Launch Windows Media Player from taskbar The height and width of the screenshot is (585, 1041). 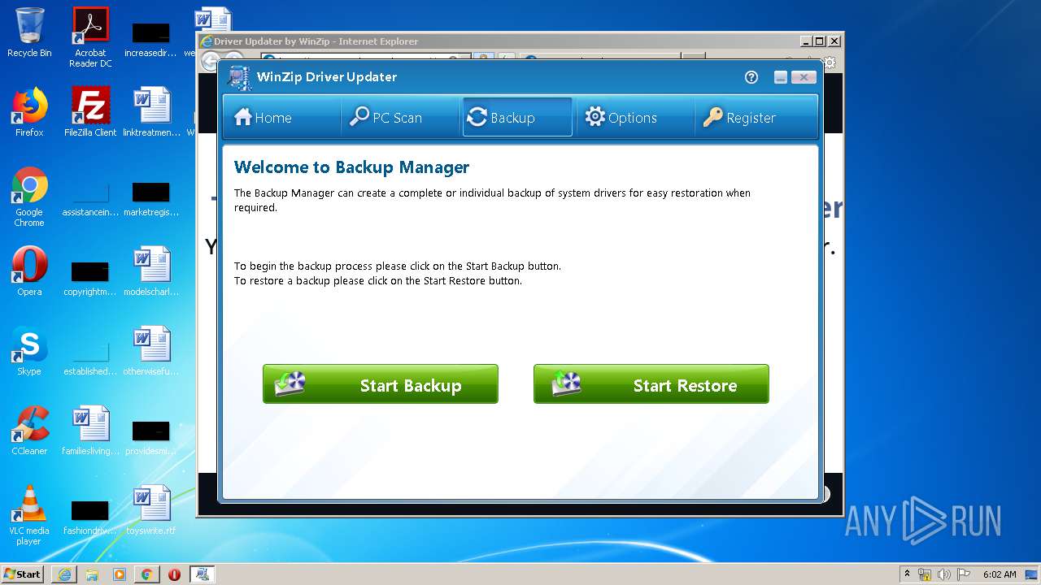click(120, 574)
